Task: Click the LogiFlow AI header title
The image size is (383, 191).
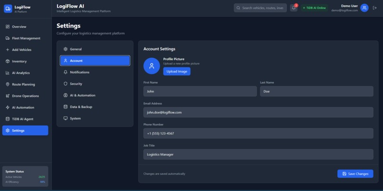Action: click(70, 6)
